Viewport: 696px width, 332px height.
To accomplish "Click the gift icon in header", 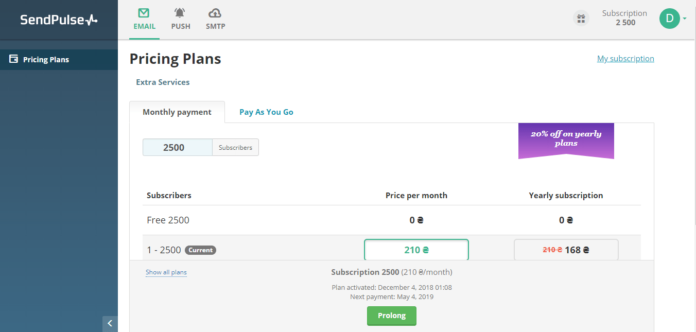I will (581, 19).
